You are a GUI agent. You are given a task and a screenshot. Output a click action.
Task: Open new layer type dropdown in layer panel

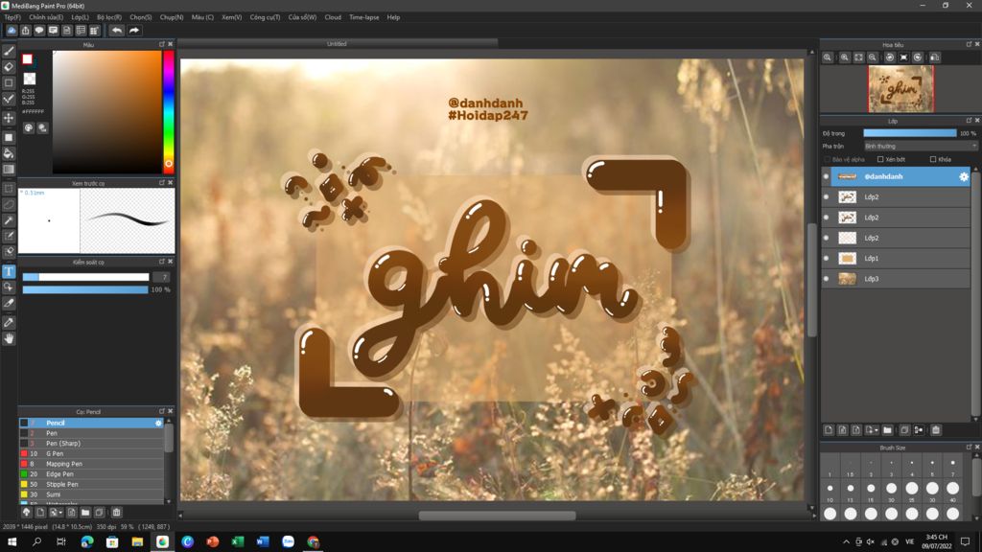877,430
